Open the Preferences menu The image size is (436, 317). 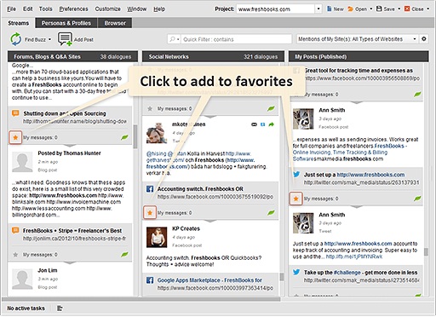pyautogui.click(x=73, y=9)
